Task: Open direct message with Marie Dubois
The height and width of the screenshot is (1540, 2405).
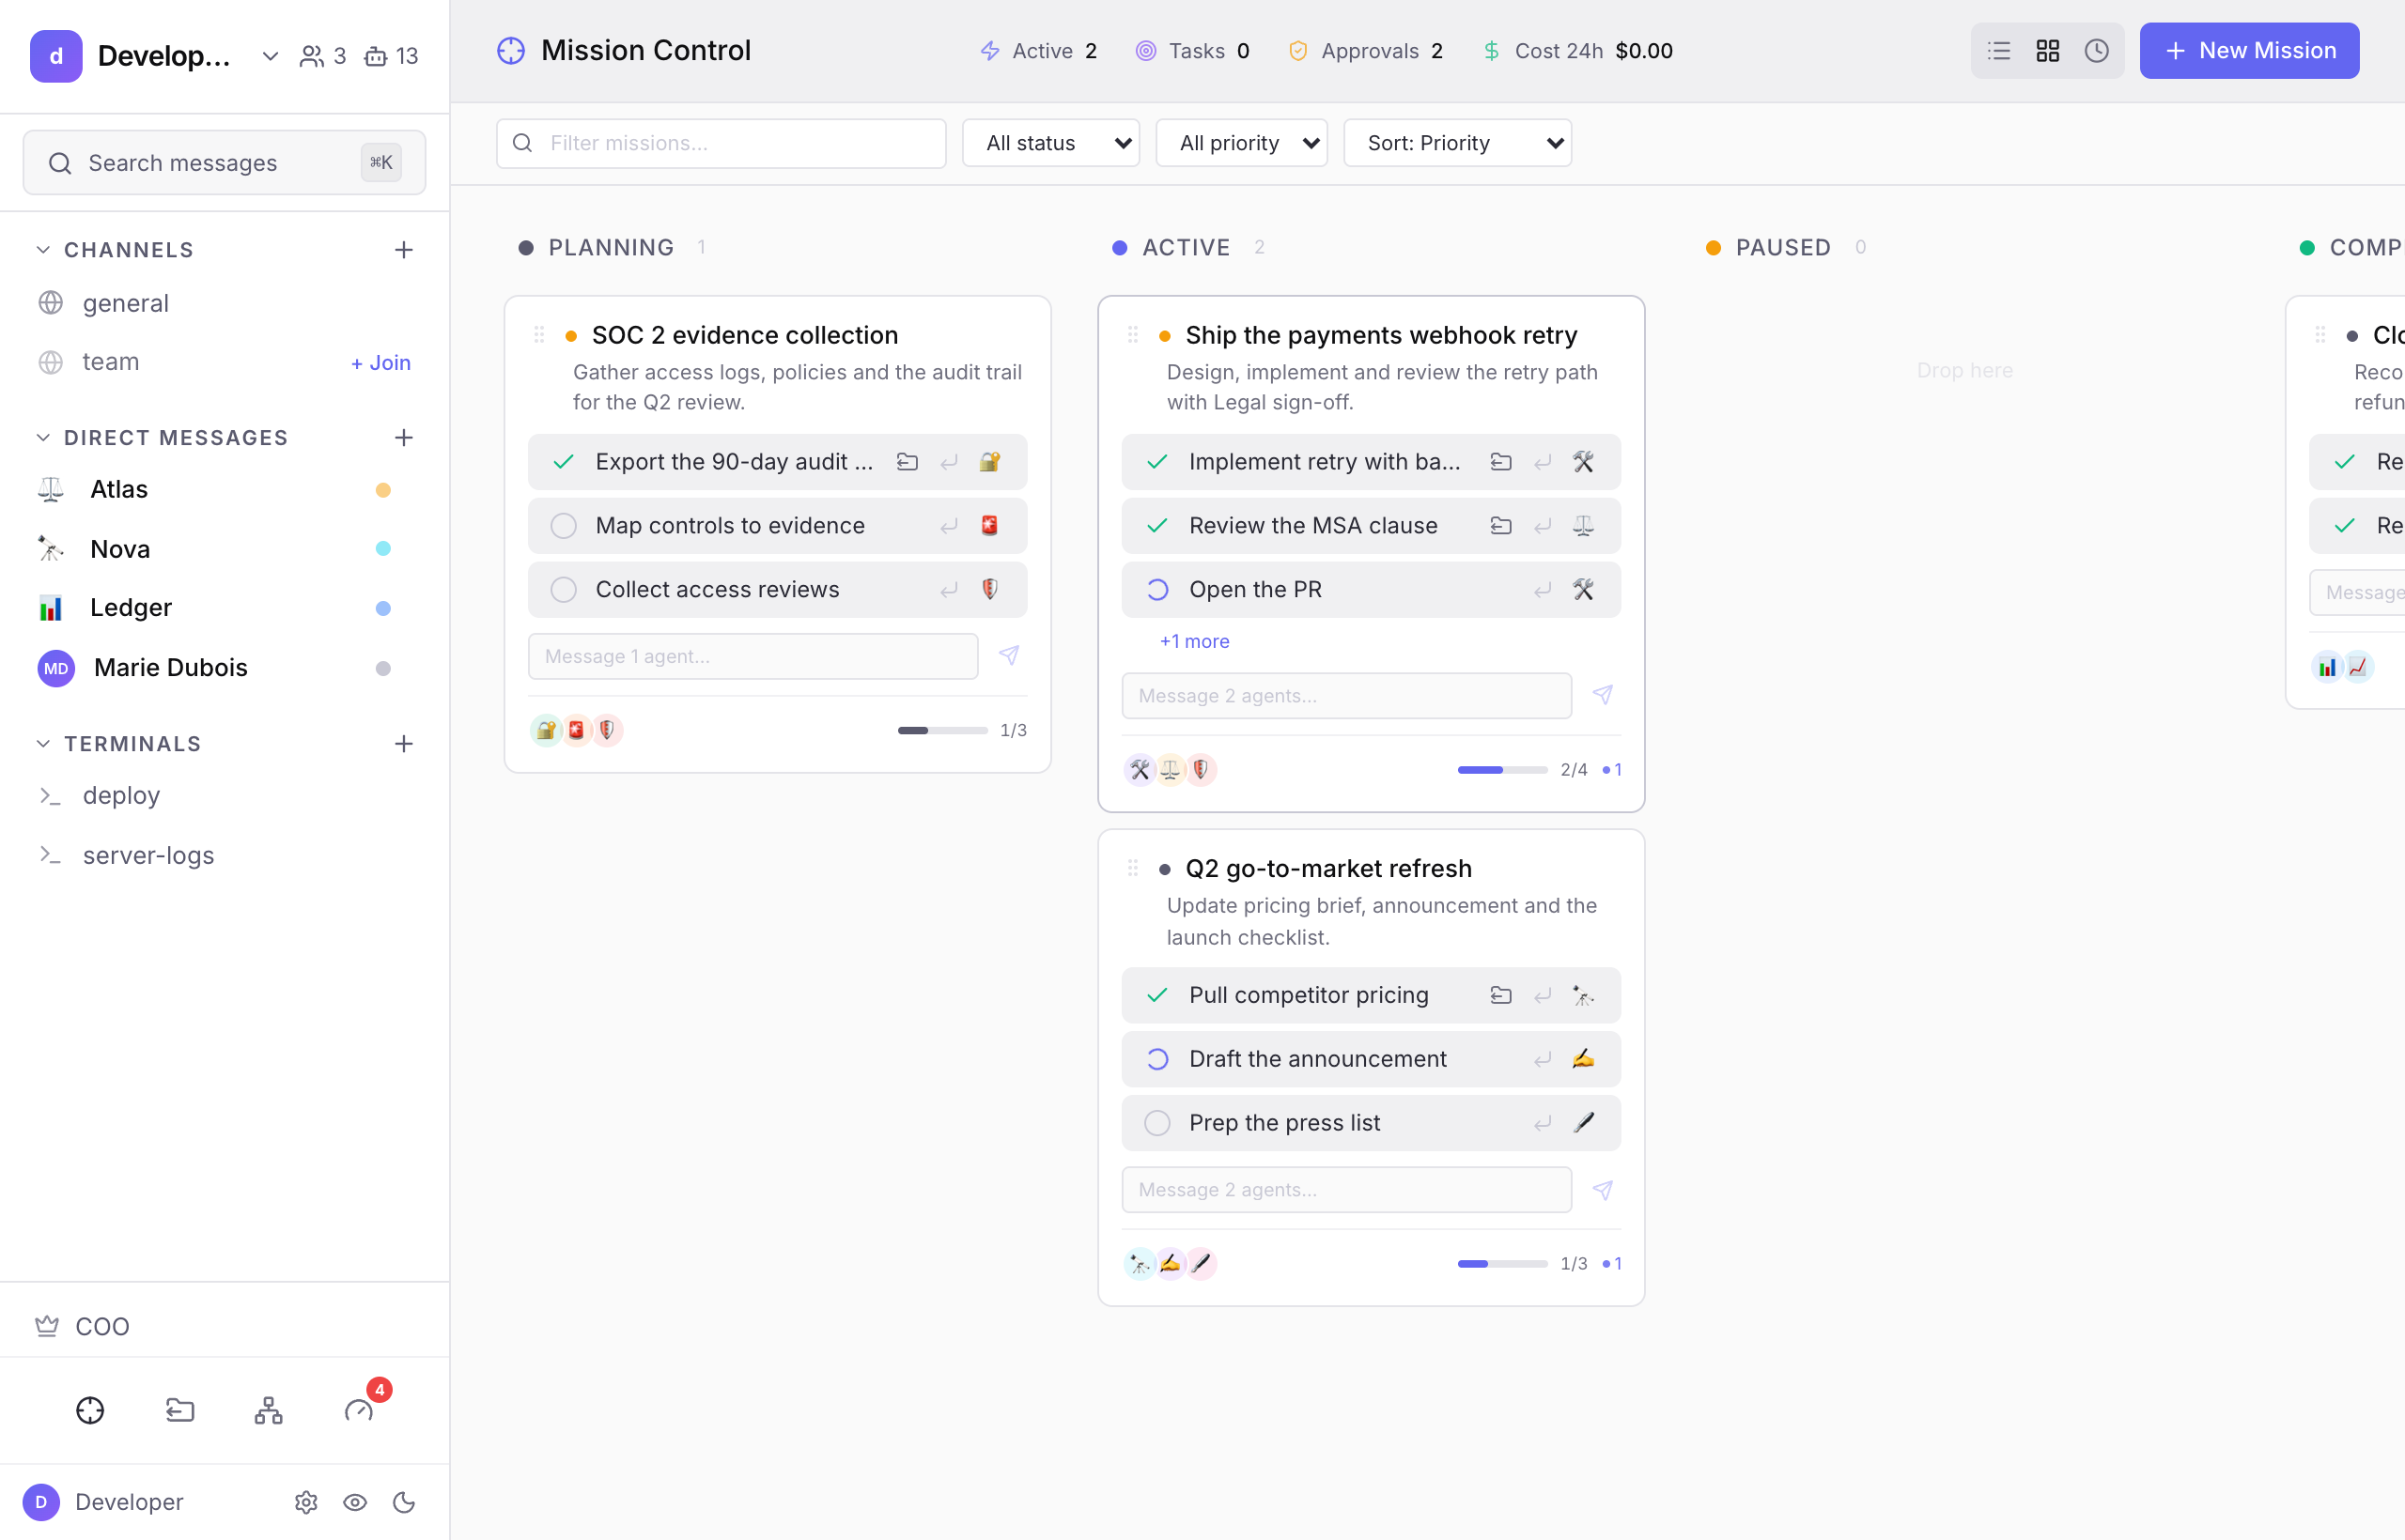Action: coord(225,668)
